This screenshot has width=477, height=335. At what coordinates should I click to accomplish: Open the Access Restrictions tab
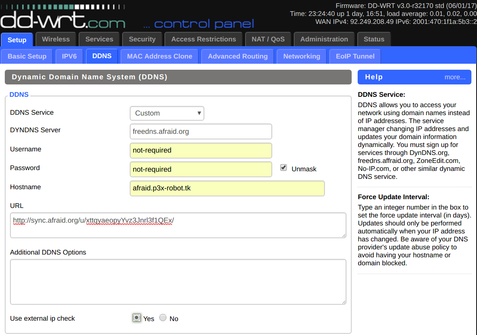[204, 39]
